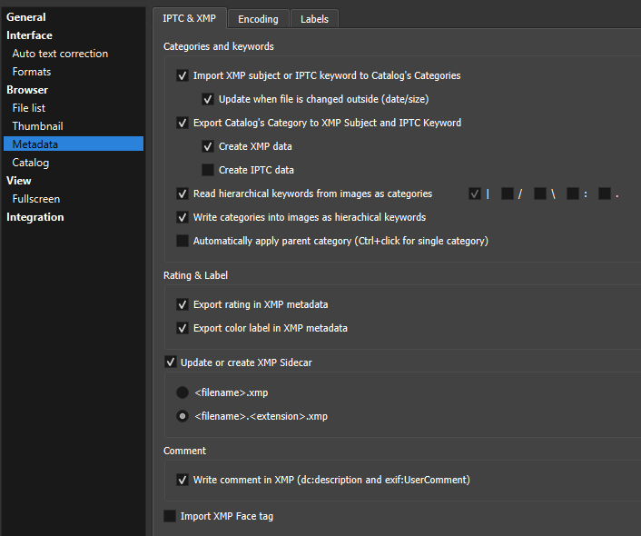Image resolution: width=641 pixels, height=536 pixels.
Task: Enable the slash hierarchical separator checkbox
Action: coord(508,194)
